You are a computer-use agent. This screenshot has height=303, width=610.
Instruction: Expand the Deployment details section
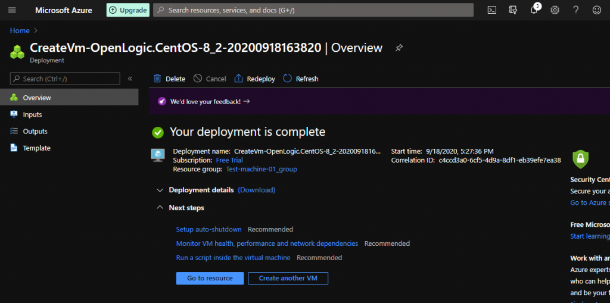(x=159, y=190)
